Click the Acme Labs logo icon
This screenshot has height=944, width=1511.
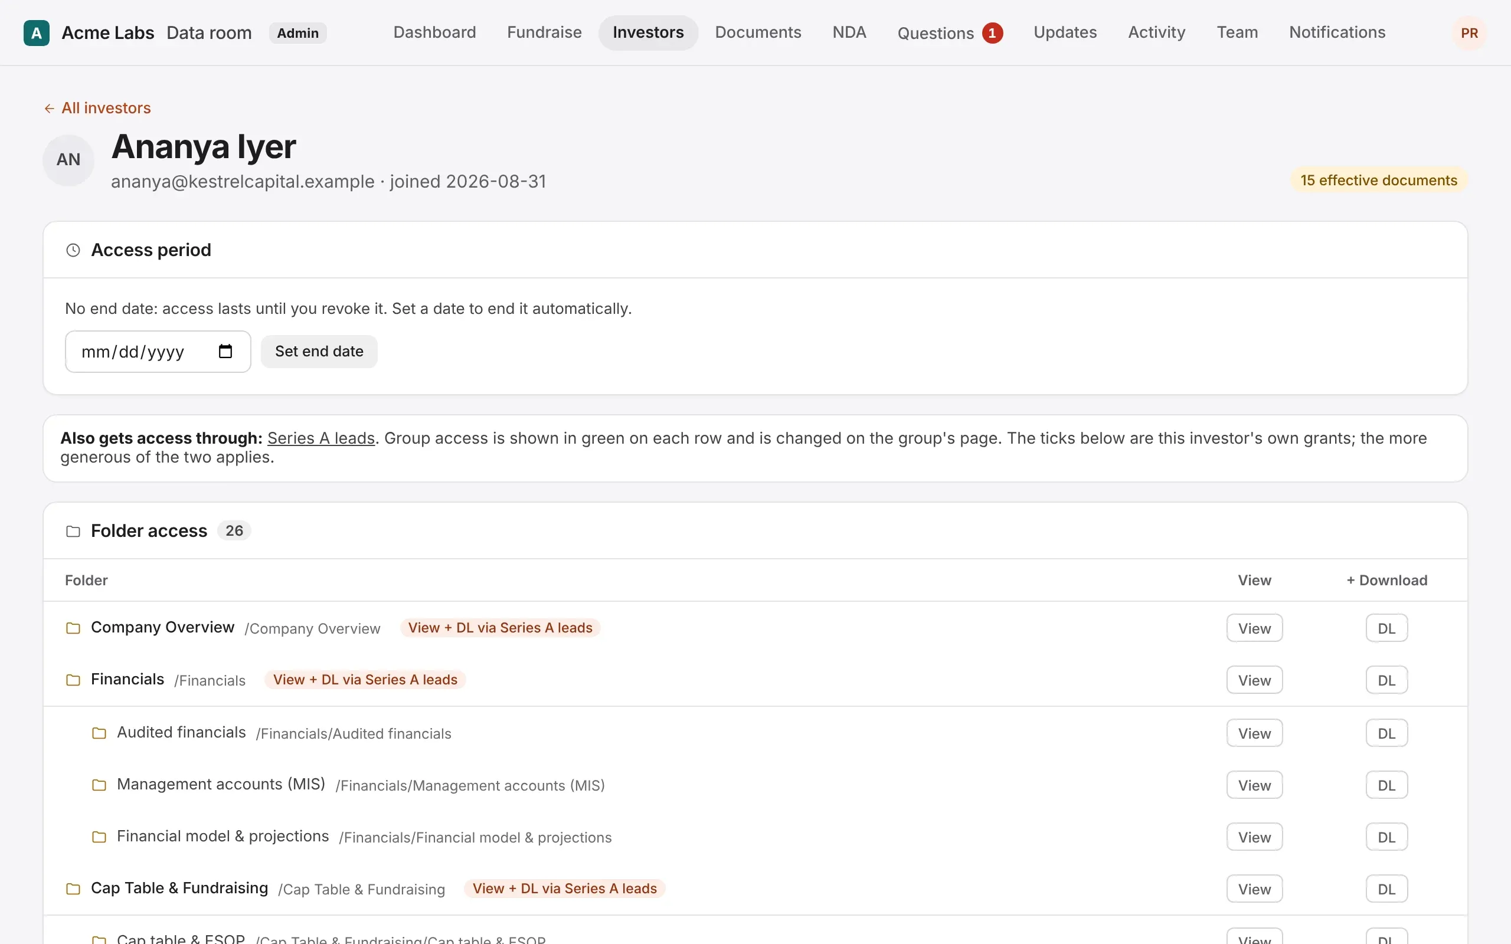tap(36, 33)
